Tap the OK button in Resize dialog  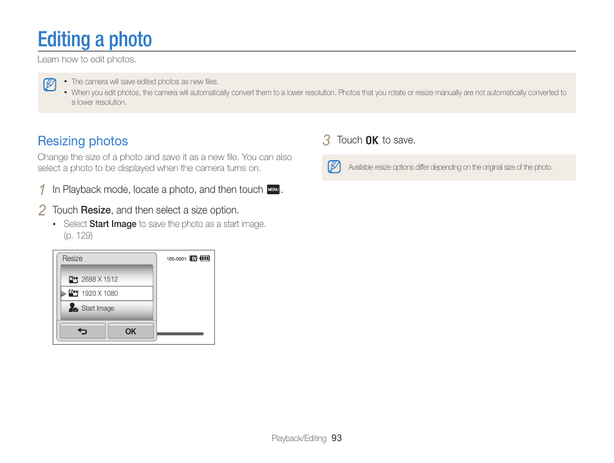click(131, 331)
